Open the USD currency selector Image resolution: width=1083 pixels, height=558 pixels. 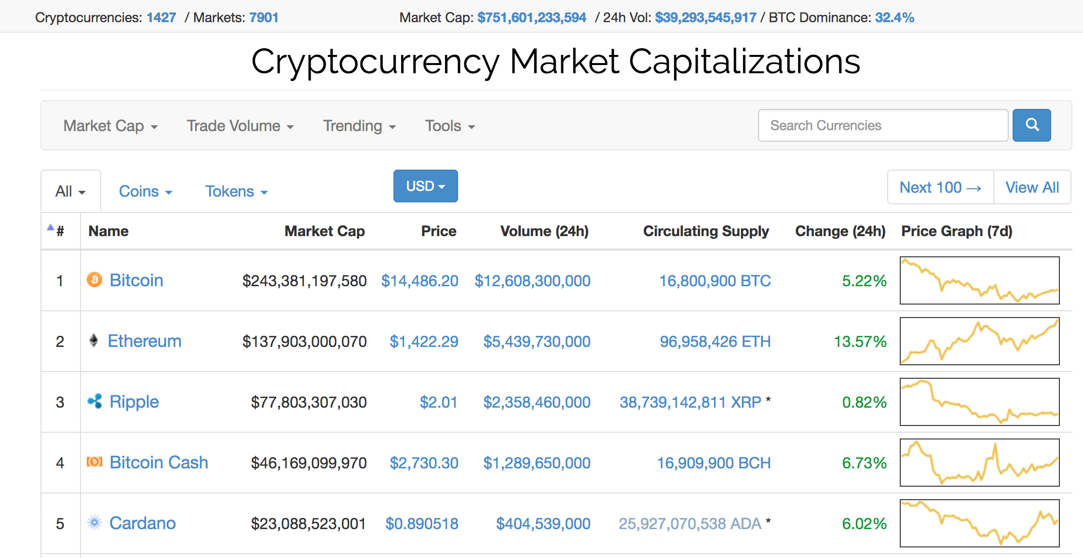pos(426,186)
